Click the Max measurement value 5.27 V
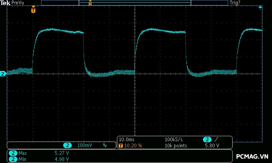The height and width of the screenshot is (163, 272). pyautogui.click(x=62, y=153)
